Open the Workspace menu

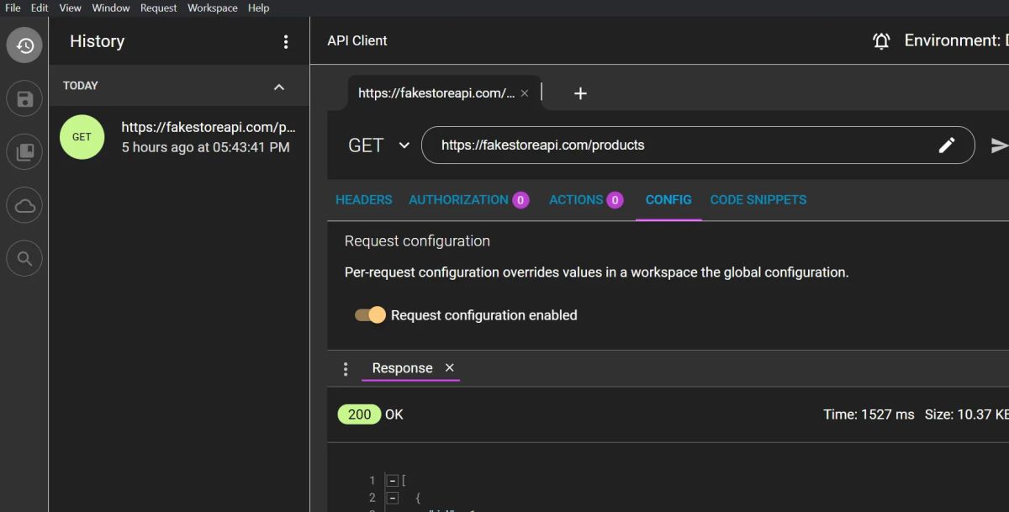(212, 8)
